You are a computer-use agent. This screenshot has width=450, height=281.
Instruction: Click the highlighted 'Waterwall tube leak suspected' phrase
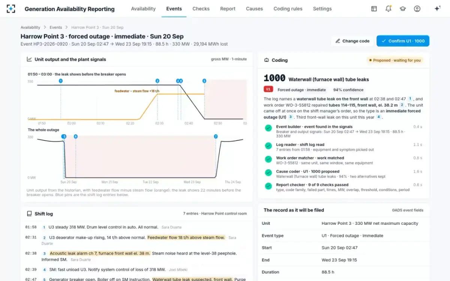(x=192, y=280)
